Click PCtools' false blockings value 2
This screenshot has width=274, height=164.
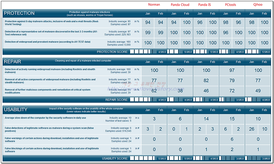pyautogui.click(x=232, y=150)
